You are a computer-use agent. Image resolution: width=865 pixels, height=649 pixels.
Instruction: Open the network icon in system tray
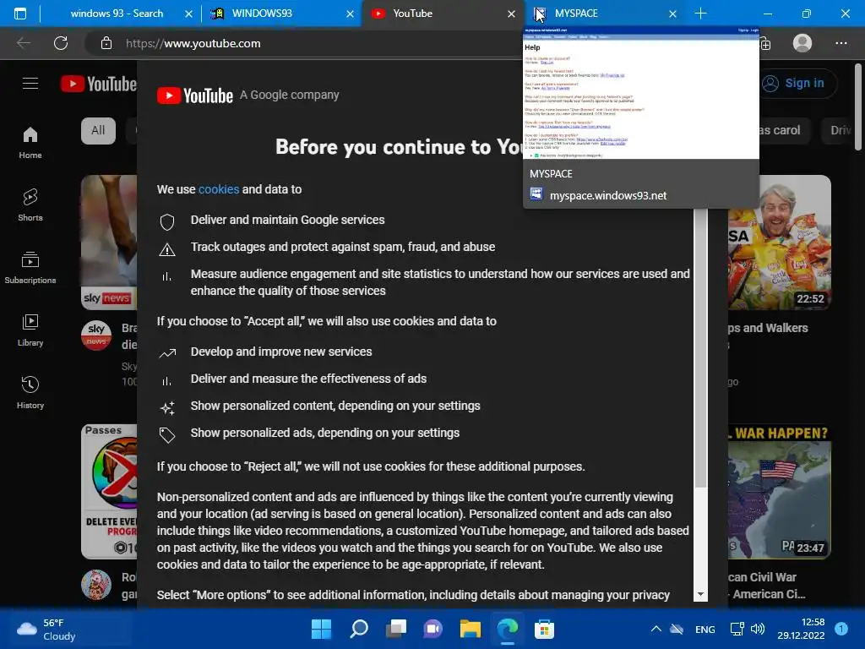[x=737, y=629]
